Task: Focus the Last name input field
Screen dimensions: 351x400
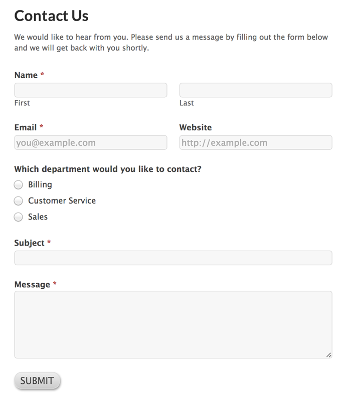Action: point(255,90)
